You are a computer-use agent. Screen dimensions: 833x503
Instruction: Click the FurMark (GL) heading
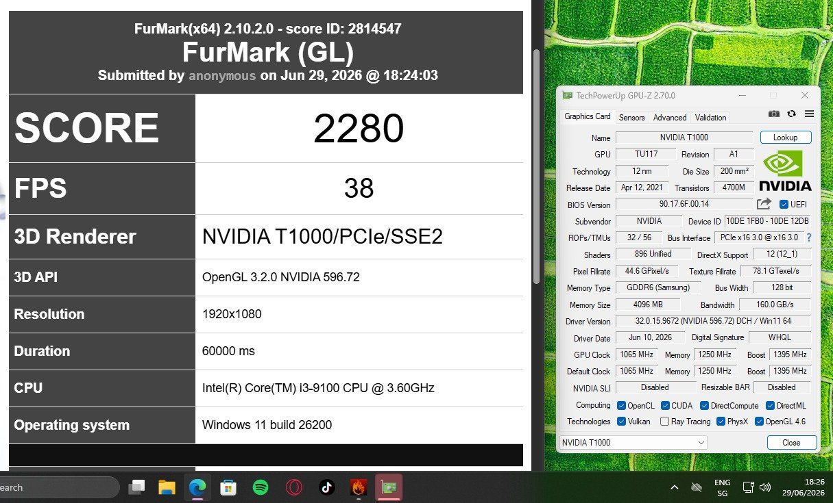pyautogui.click(x=267, y=52)
